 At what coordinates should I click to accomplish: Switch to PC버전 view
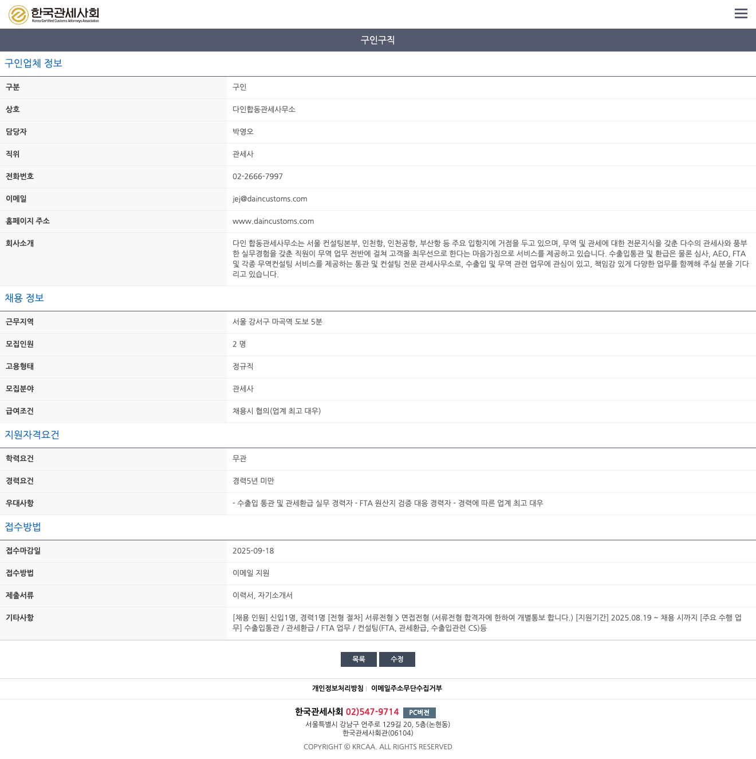[x=419, y=713]
